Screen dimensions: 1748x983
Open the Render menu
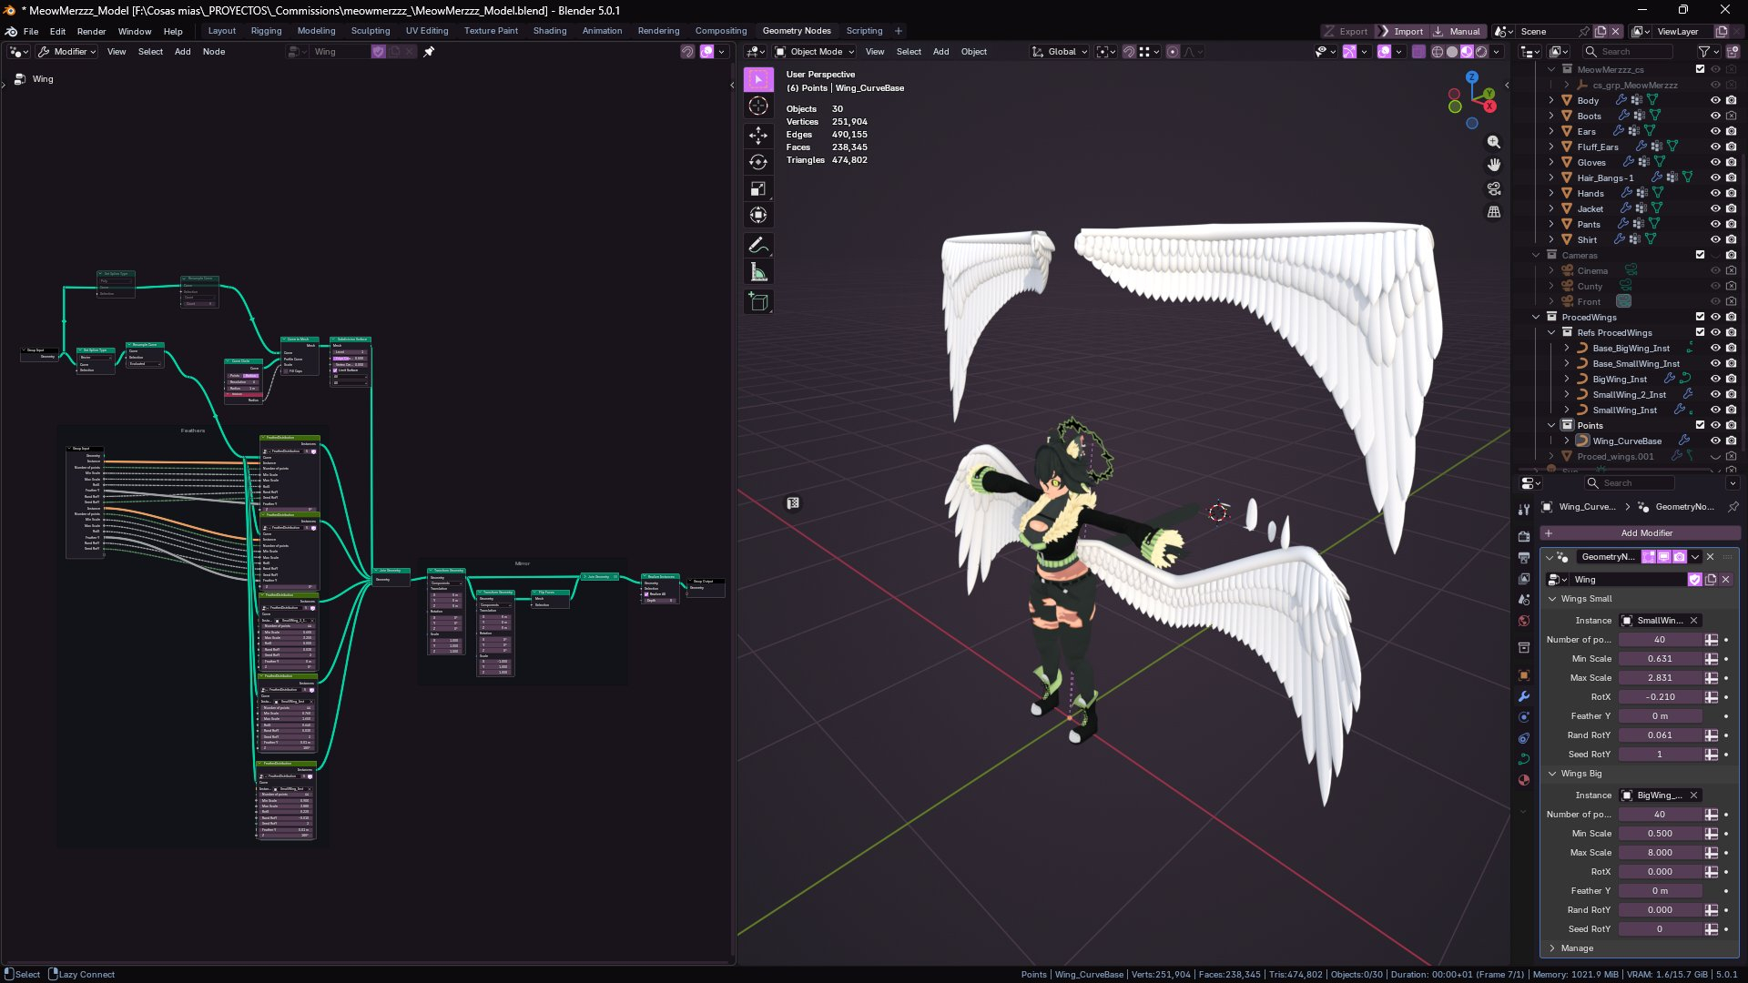click(x=91, y=31)
